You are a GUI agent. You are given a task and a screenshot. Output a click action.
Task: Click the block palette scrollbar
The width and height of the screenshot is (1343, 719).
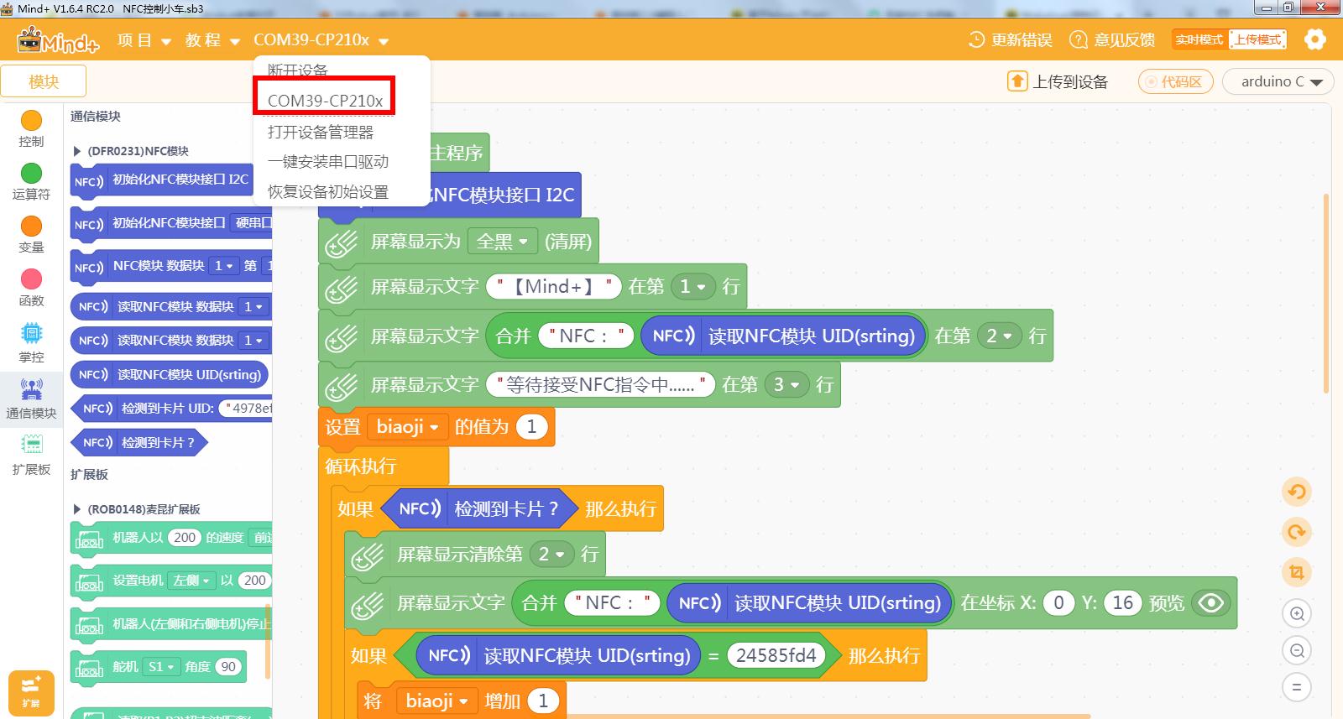click(268, 640)
